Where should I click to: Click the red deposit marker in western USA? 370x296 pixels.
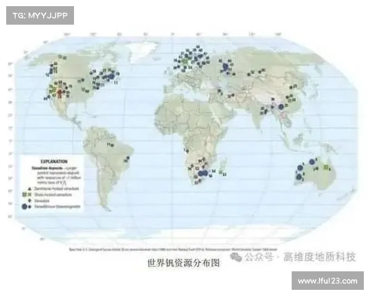point(60,92)
